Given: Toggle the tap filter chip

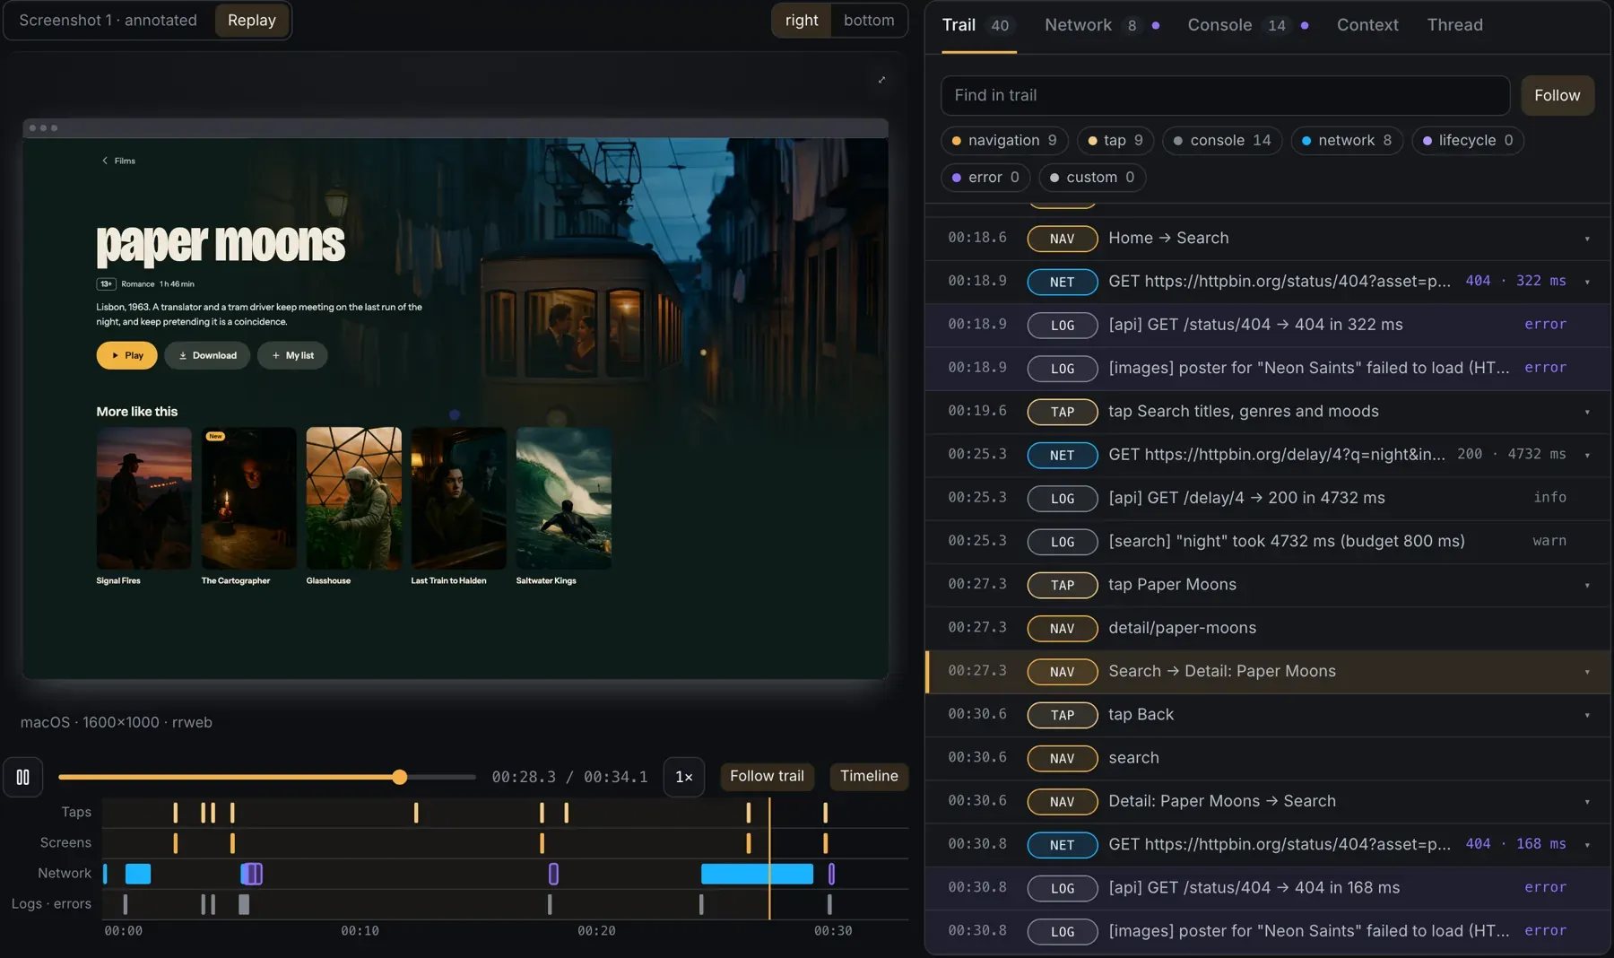Looking at the screenshot, I should coord(1115,140).
